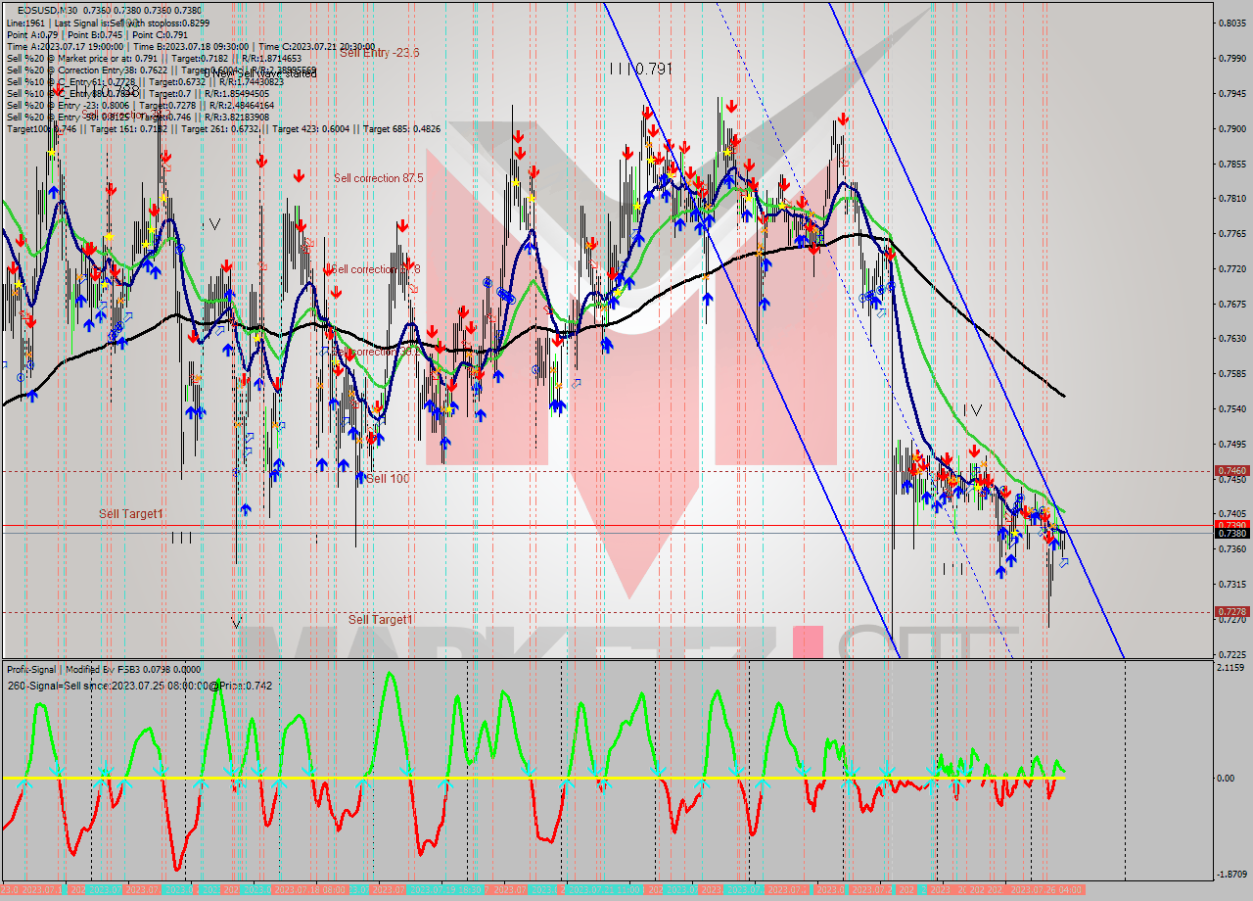This screenshot has height=901, width=1253.
Task: Click the dashed horizontal line at the 0.7278 level
Action: [607, 612]
